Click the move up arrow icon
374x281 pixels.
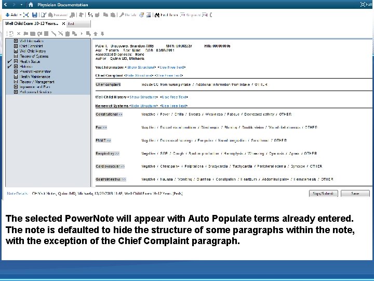pos(96,34)
